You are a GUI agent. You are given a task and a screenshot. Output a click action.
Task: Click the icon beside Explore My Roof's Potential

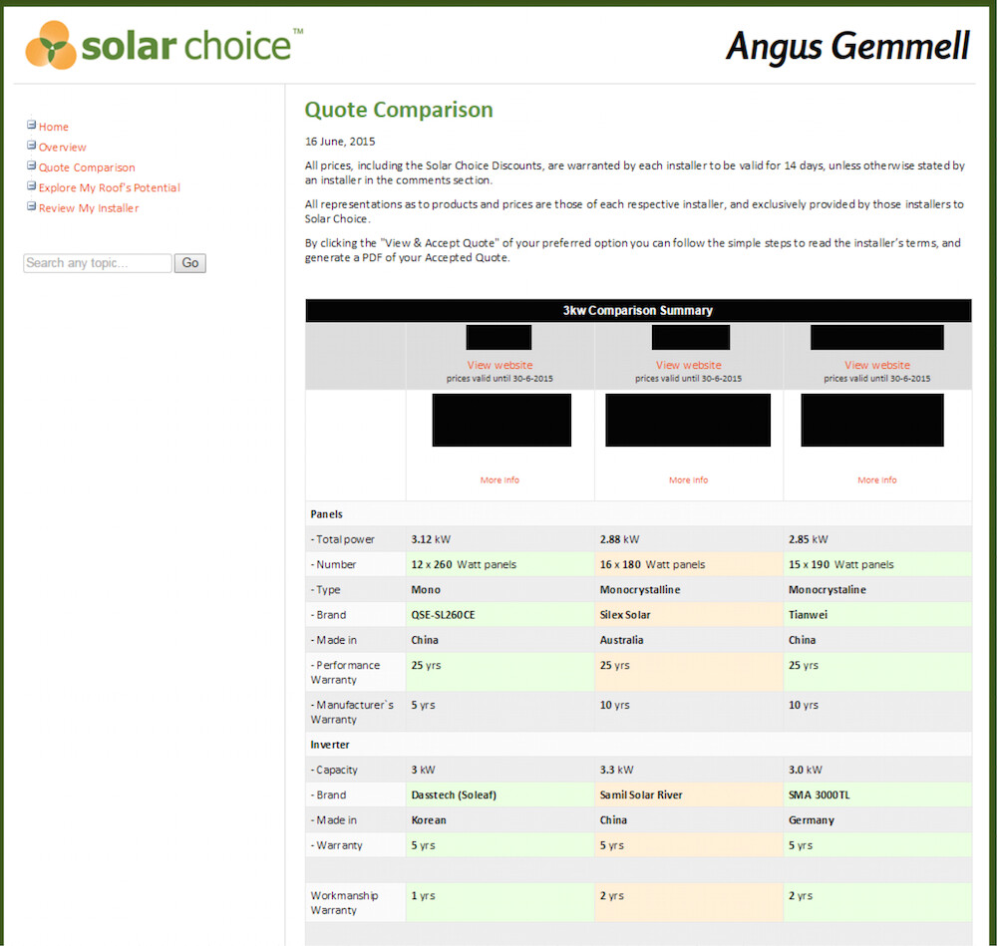coord(31,185)
